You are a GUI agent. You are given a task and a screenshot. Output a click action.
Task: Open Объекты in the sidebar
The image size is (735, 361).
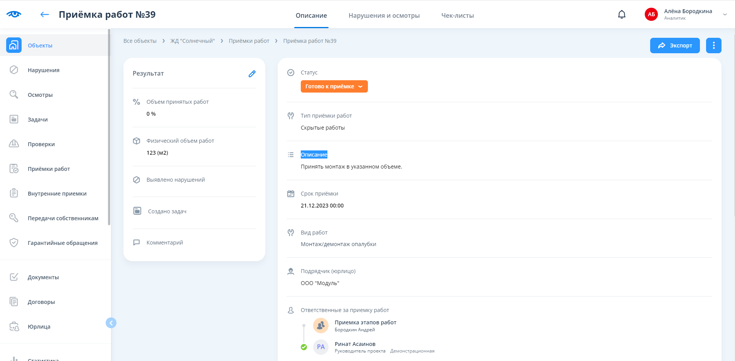click(40, 46)
